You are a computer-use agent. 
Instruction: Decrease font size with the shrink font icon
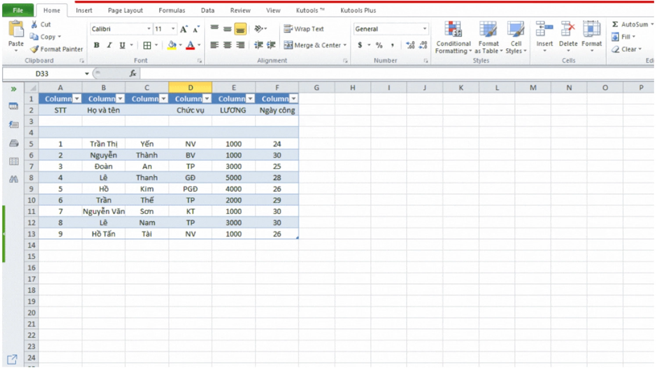click(196, 29)
